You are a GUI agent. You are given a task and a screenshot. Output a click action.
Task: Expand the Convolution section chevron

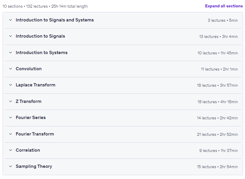coord(11,69)
